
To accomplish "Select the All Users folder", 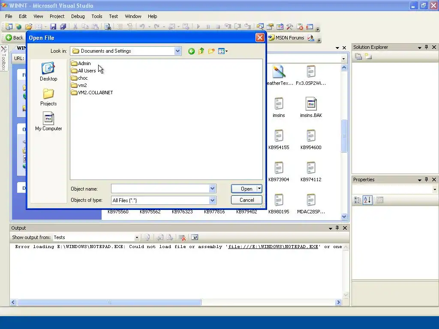I will tap(84, 71).
